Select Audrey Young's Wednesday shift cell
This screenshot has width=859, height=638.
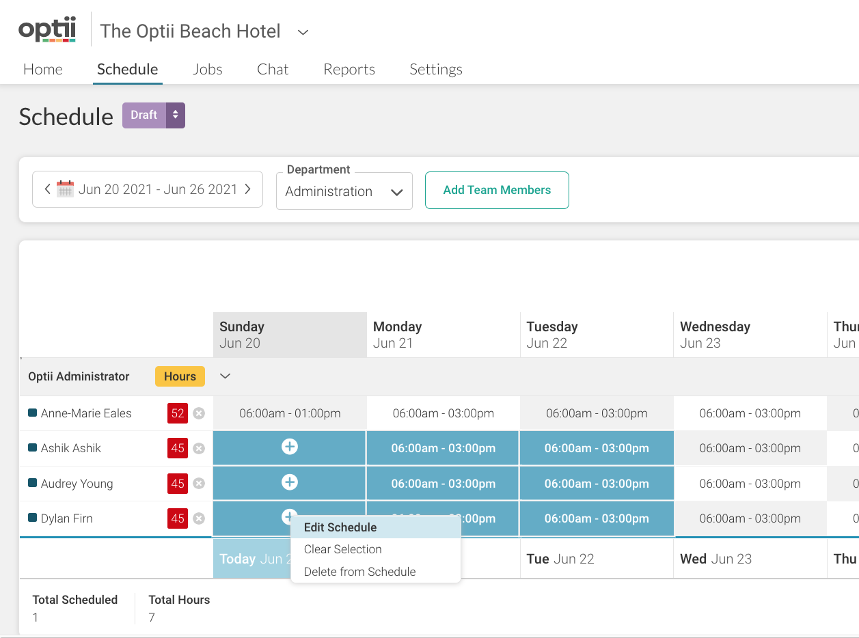click(x=750, y=484)
